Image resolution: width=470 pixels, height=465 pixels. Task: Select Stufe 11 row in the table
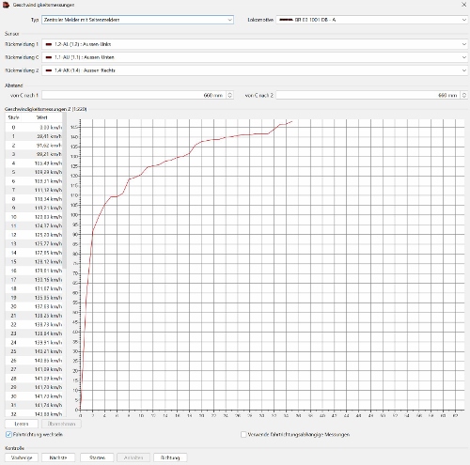(34, 225)
